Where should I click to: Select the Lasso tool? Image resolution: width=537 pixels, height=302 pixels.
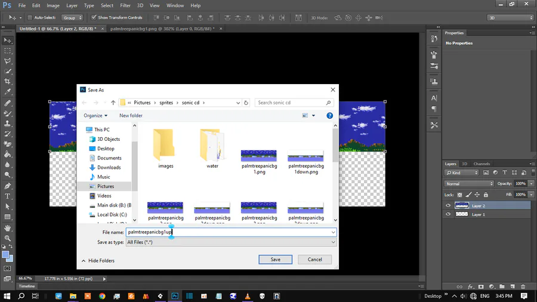(8, 61)
